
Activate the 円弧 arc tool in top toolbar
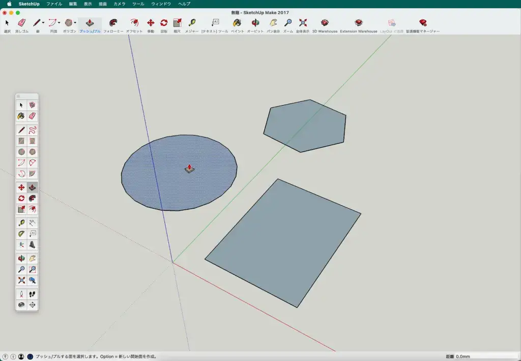click(x=52, y=23)
